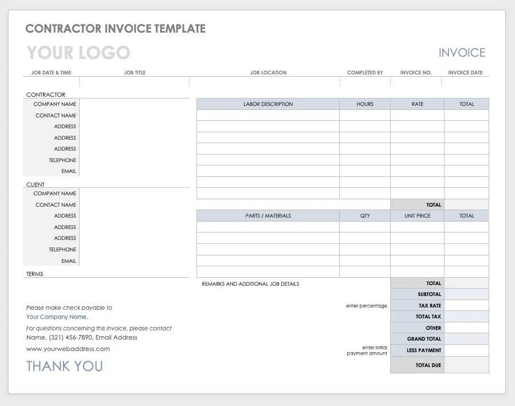Click the COMPLETED BY header

(365, 73)
